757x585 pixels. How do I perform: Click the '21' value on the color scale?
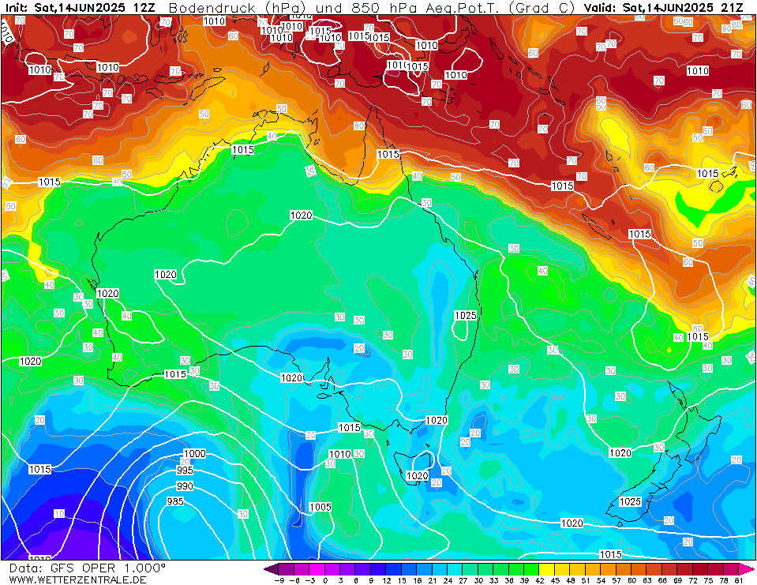[x=432, y=580]
